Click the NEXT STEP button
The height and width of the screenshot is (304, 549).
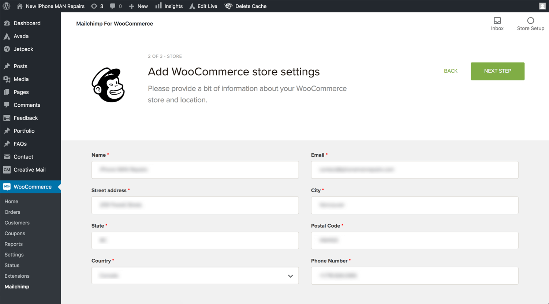(x=497, y=71)
